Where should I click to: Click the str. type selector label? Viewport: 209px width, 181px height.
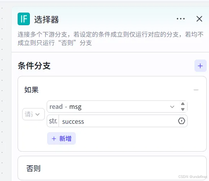[x=53, y=121]
